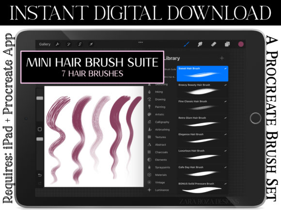Add a new brush with plus button
The image size is (281, 210).
(222, 58)
